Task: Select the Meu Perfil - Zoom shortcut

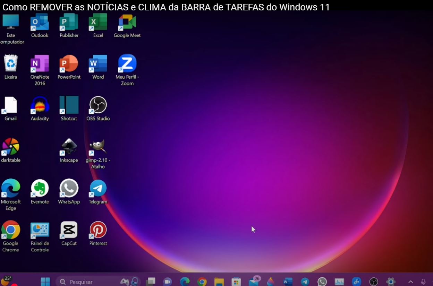Action: 127,70
